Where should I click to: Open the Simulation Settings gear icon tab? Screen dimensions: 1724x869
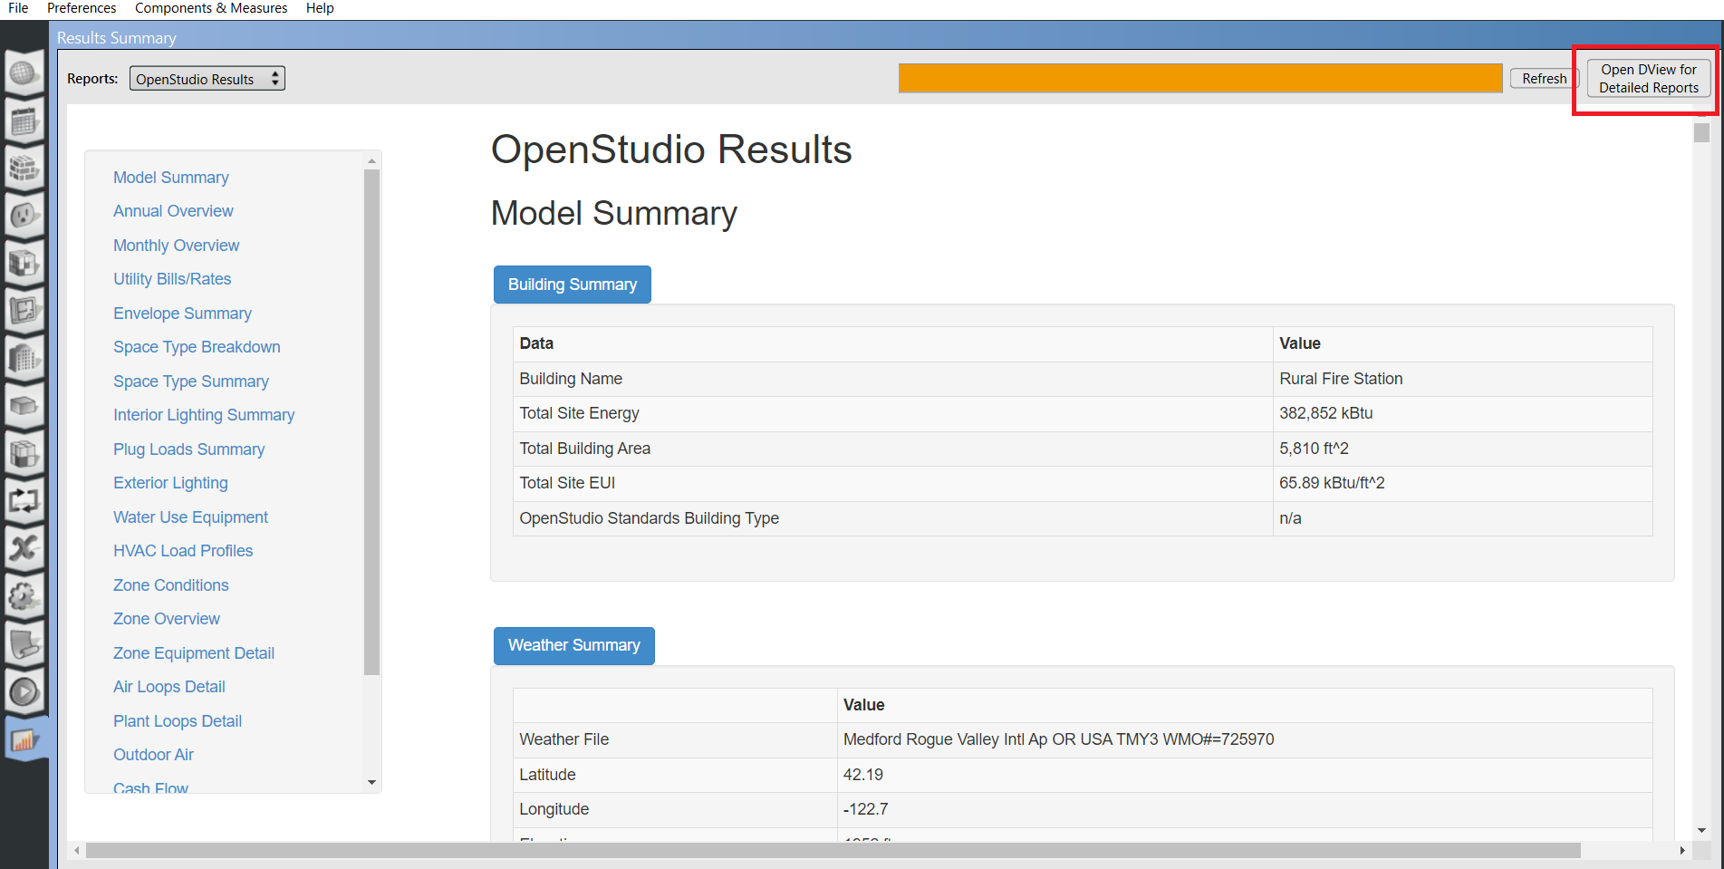pos(24,596)
